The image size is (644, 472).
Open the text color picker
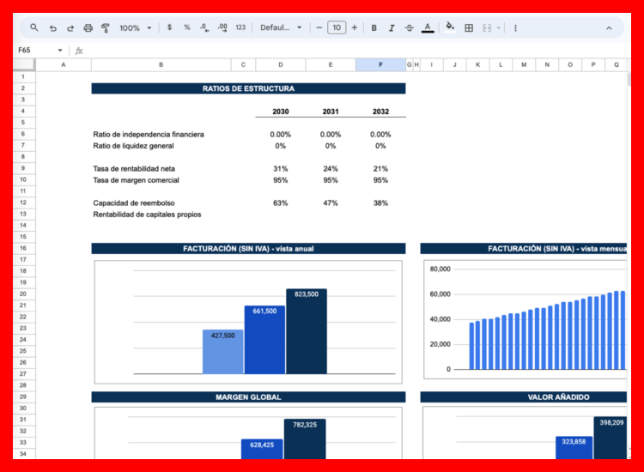(x=428, y=28)
